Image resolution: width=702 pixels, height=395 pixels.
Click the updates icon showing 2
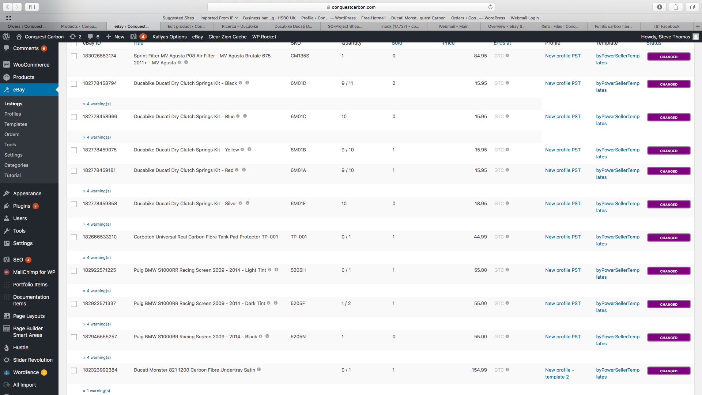pyautogui.click(x=75, y=37)
